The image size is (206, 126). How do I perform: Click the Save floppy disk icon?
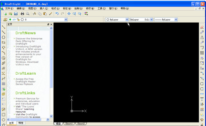point(16,14)
